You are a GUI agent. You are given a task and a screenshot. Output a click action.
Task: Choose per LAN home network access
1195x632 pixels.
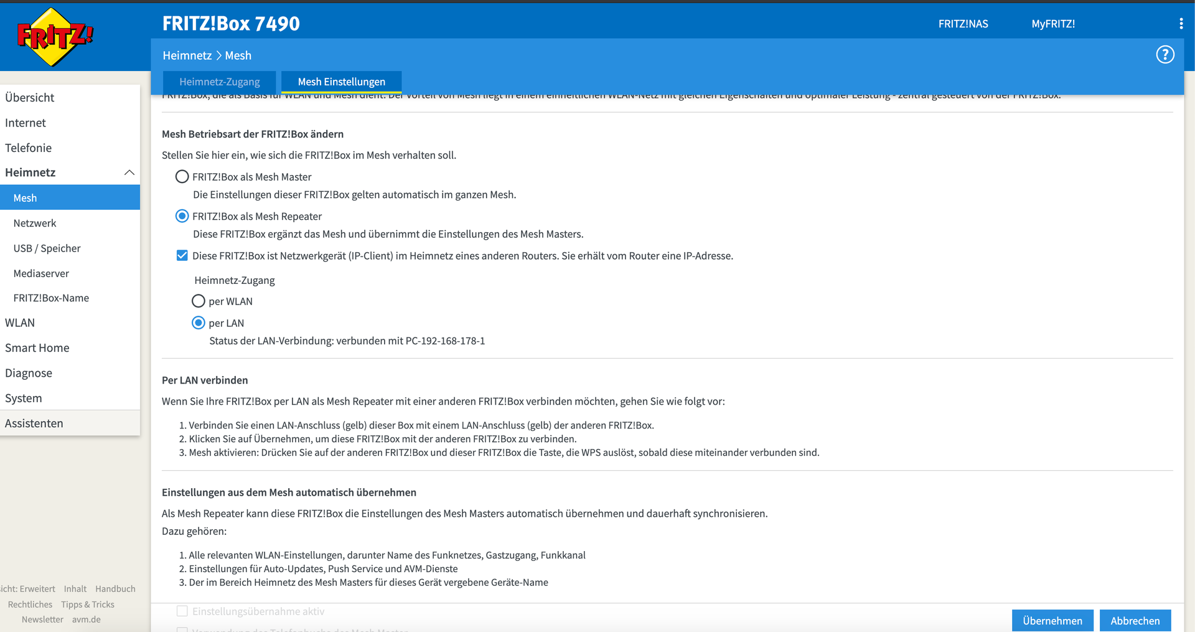point(199,323)
